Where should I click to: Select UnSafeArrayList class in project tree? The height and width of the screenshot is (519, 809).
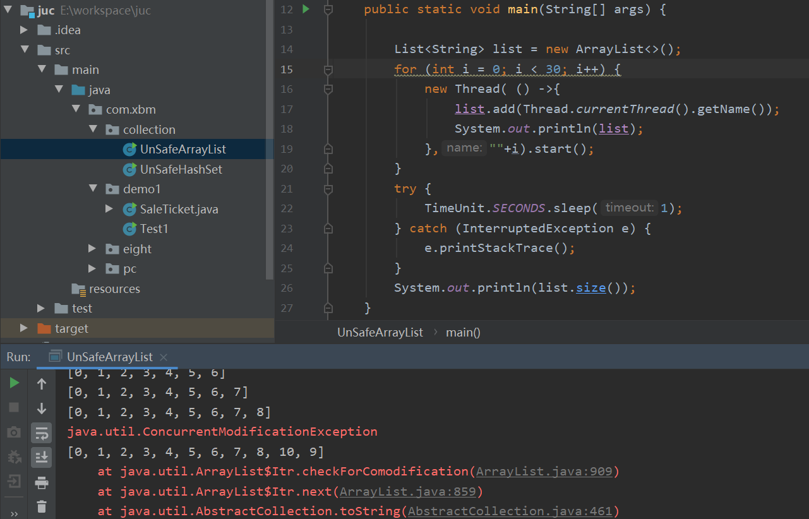coord(183,149)
